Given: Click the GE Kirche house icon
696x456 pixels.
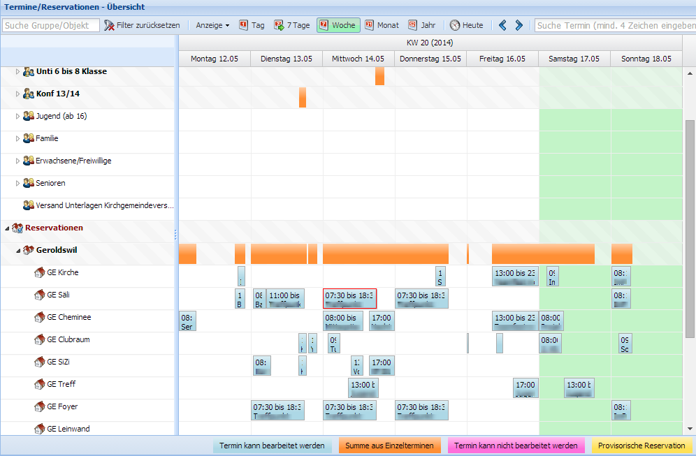Looking at the screenshot, I should coord(40,272).
